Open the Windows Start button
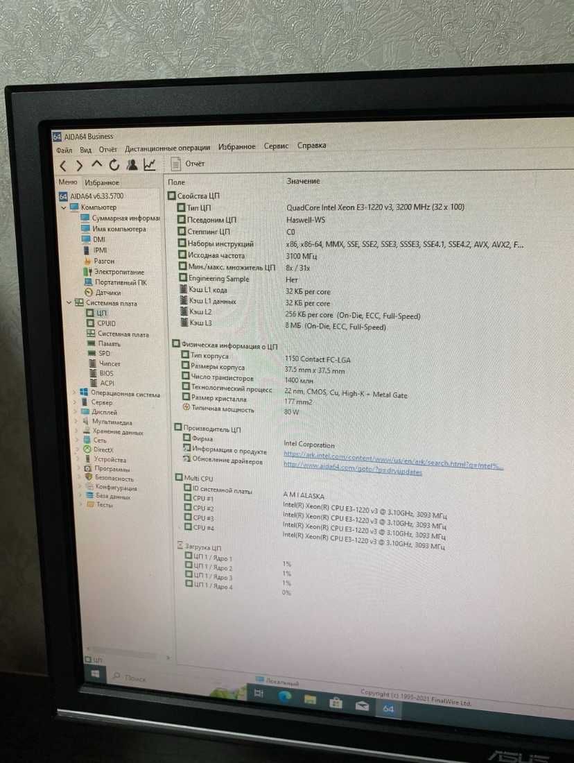This screenshot has width=574, height=763. coord(96,674)
